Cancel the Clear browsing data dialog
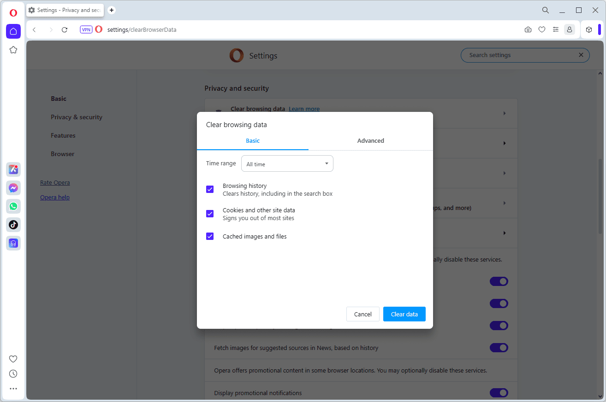 point(362,314)
